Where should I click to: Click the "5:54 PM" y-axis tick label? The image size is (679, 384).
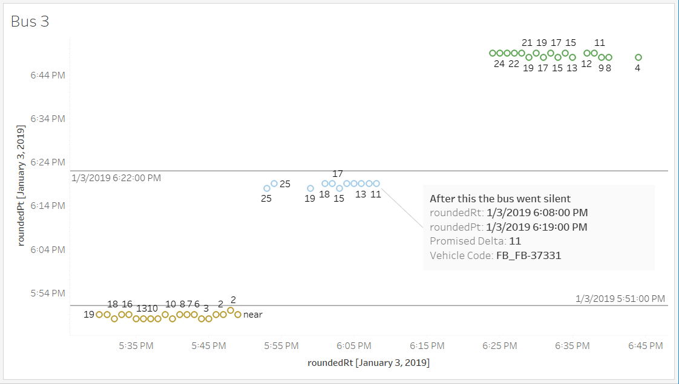click(x=48, y=293)
